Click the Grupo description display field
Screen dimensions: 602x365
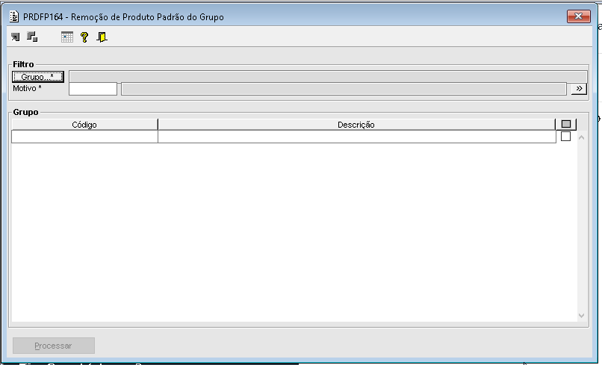click(328, 76)
